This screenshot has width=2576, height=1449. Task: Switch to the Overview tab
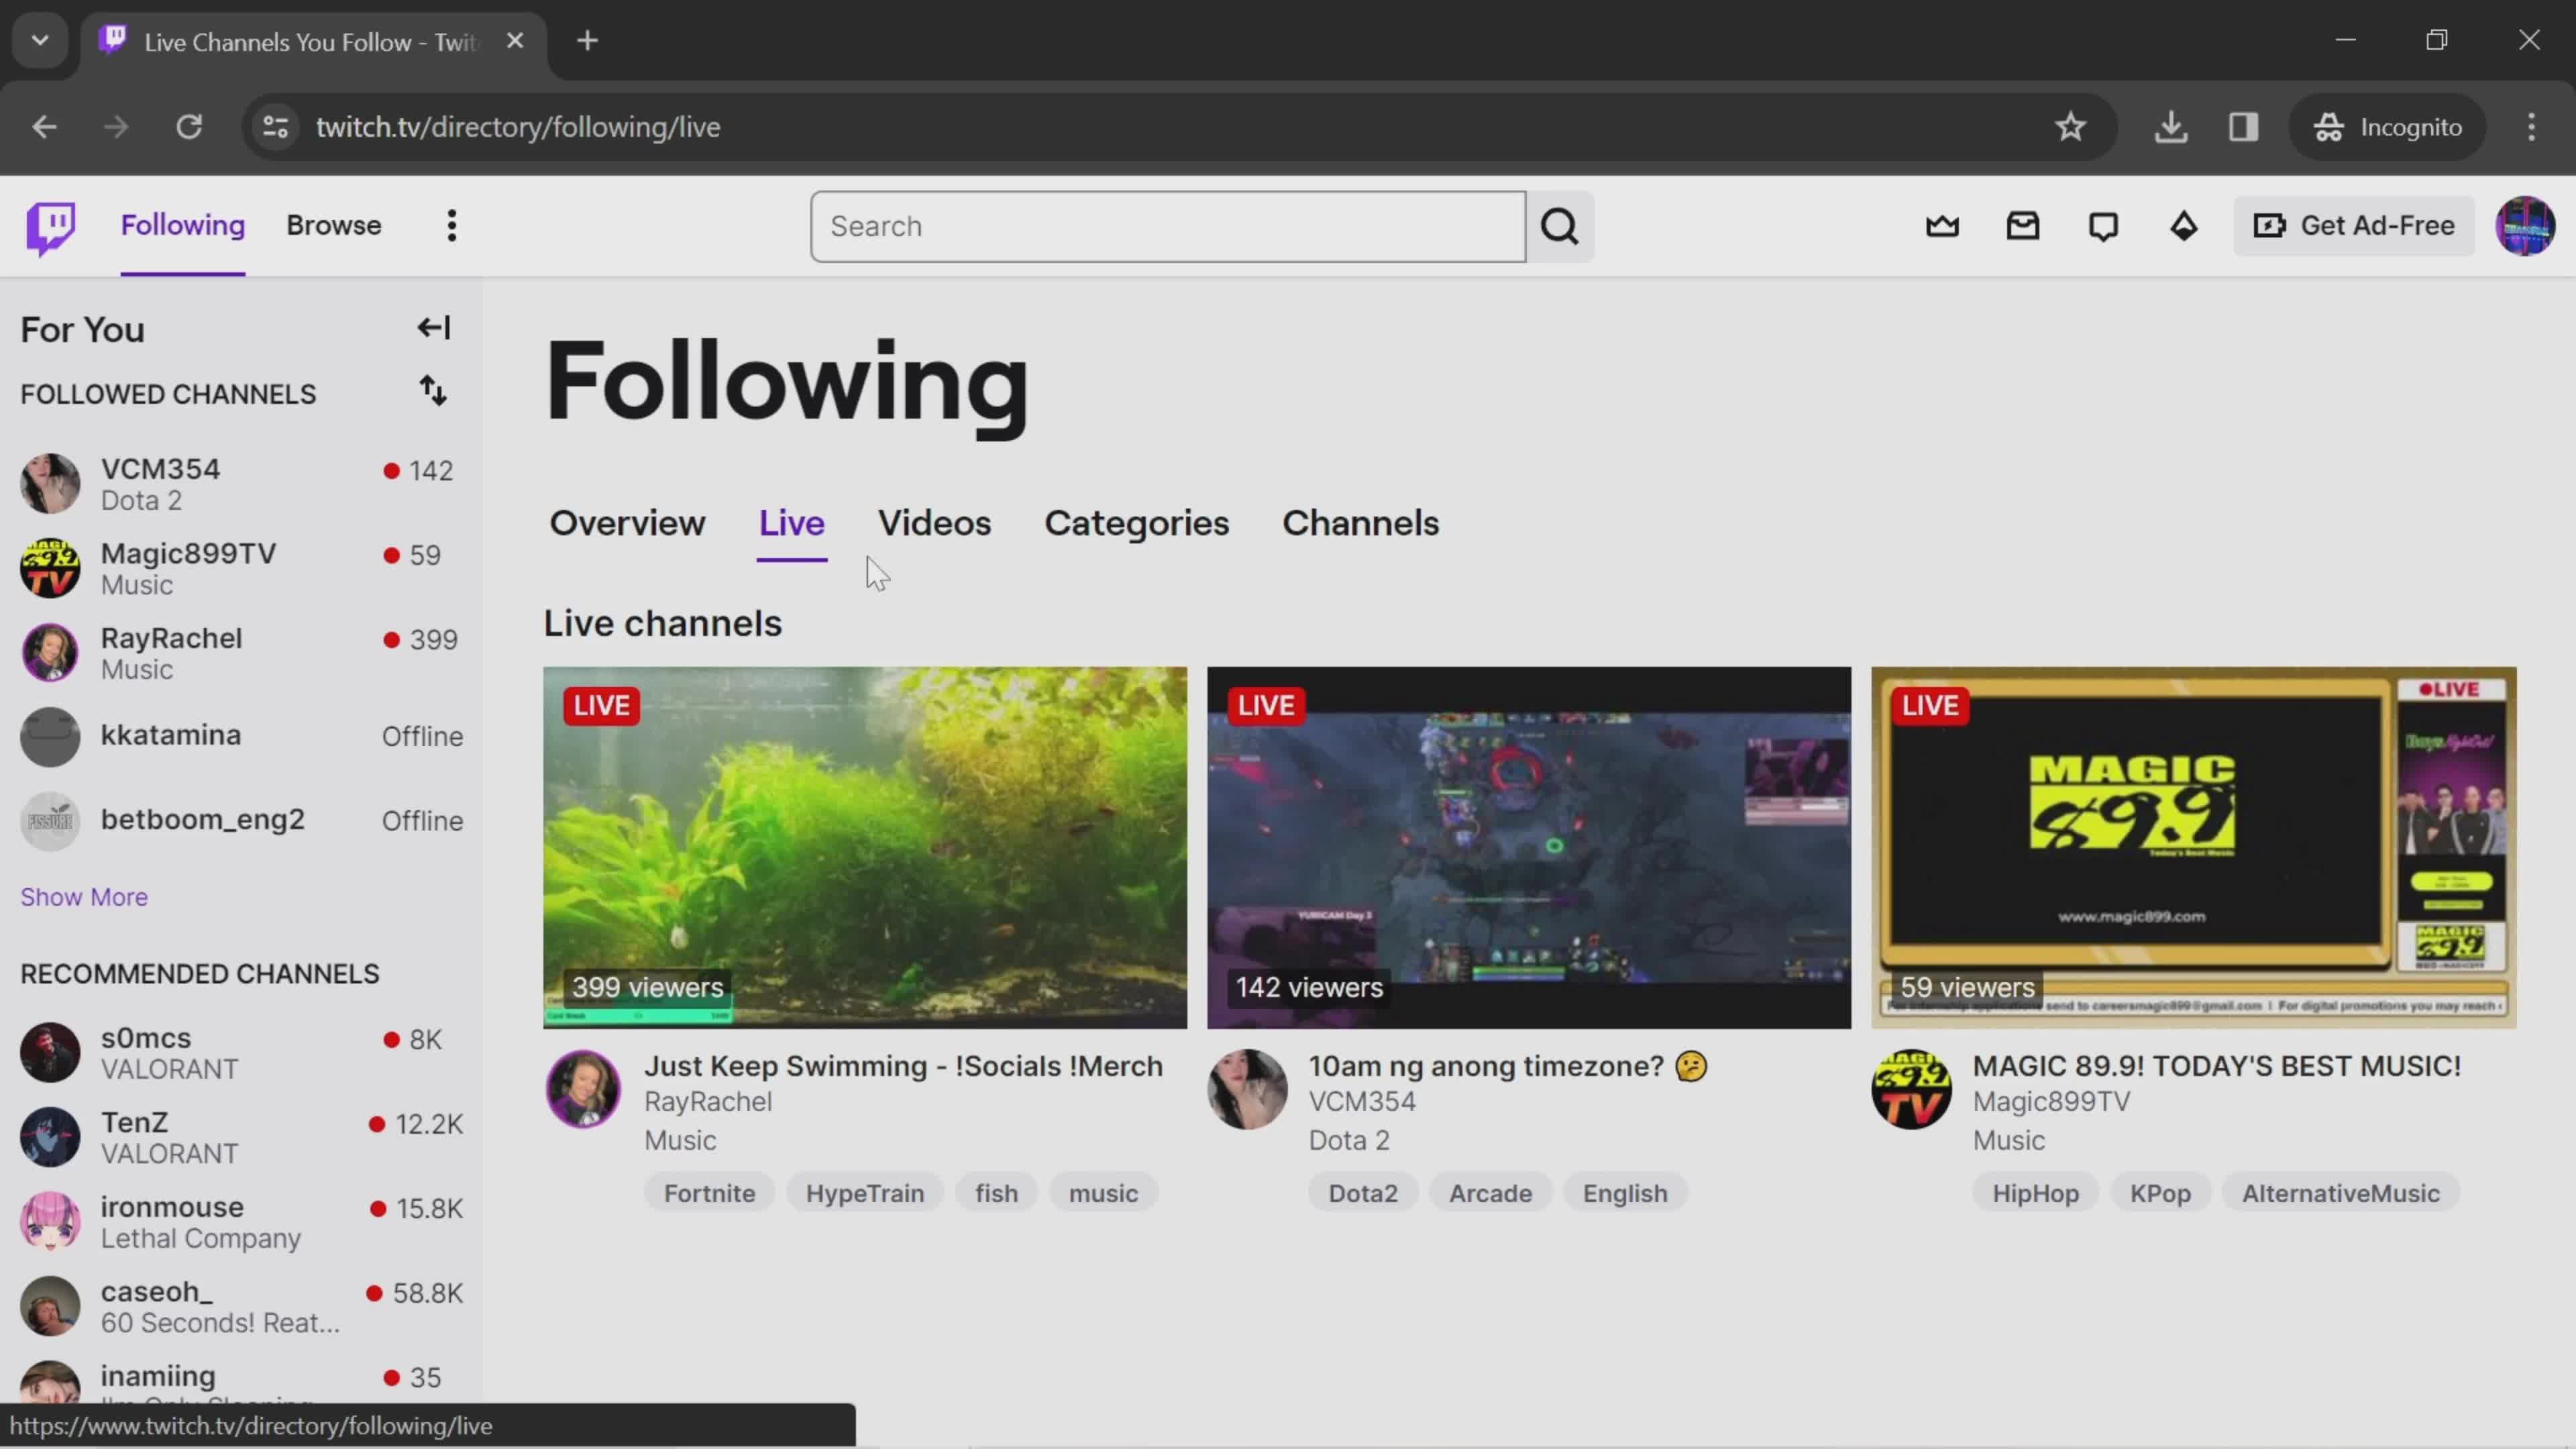click(627, 523)
